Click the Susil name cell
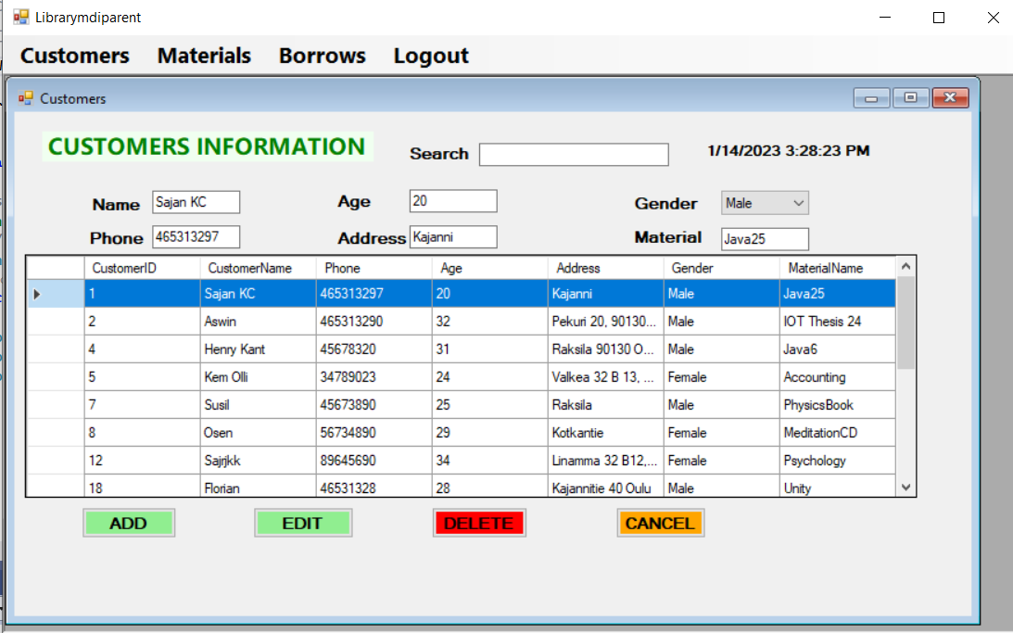The height and width of the screenshot is (633, 1013). point(258,404)
